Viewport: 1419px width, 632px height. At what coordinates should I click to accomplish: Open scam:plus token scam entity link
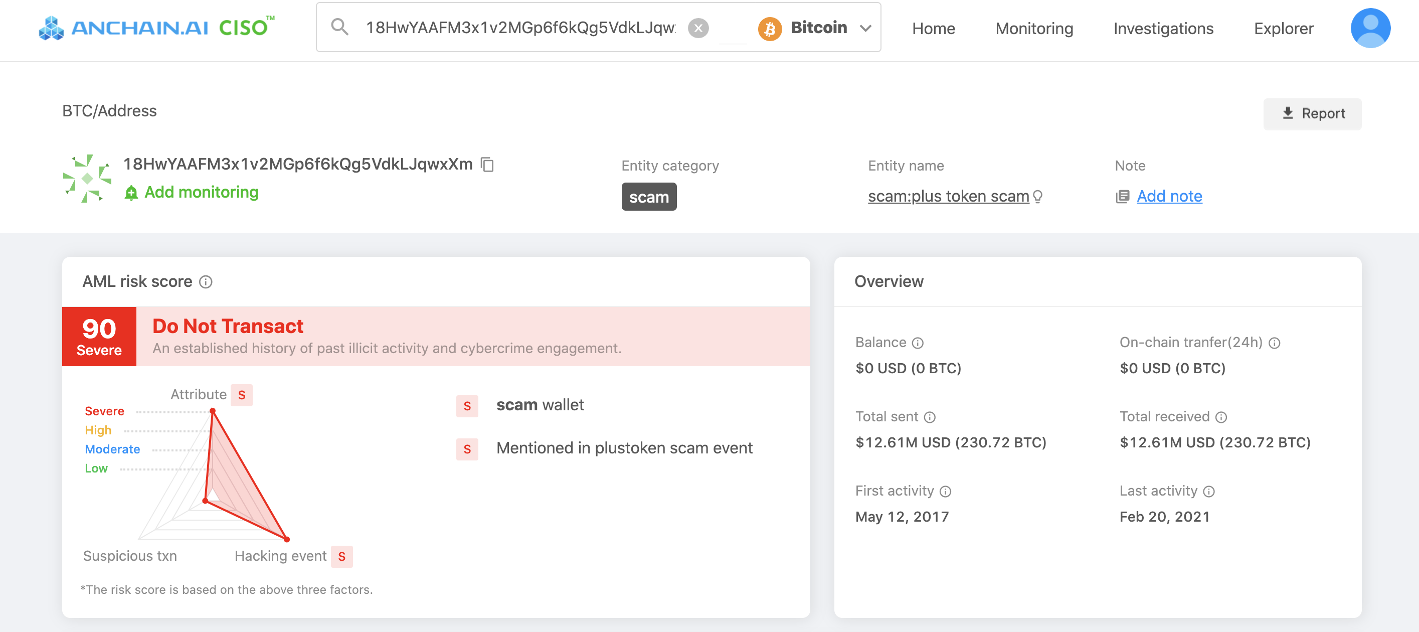(x=948, y=196)
